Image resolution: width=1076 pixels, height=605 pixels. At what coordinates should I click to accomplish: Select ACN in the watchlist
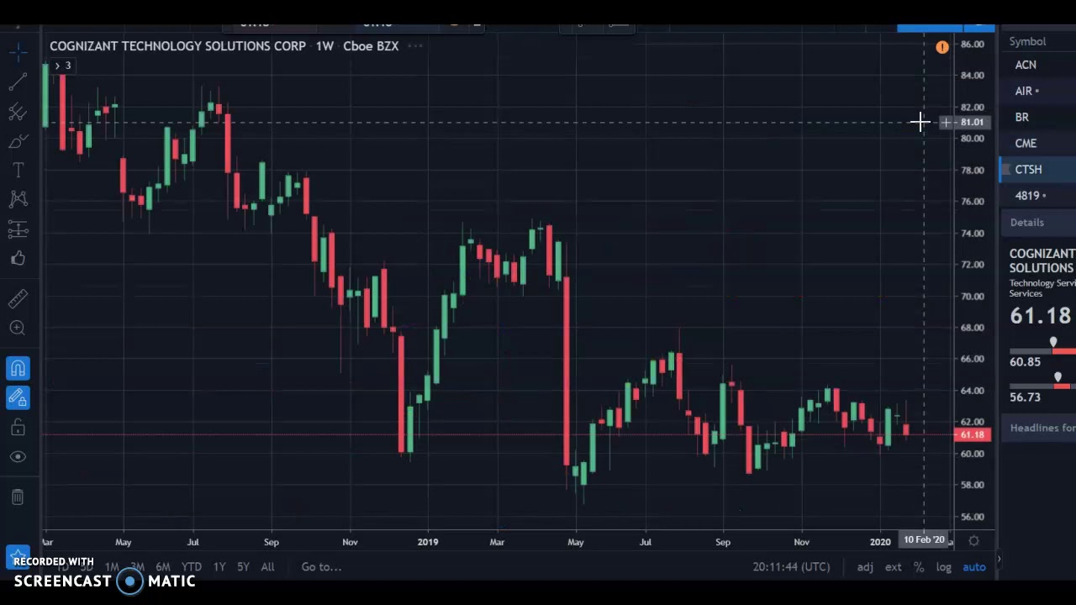(x=1037, y=65)
